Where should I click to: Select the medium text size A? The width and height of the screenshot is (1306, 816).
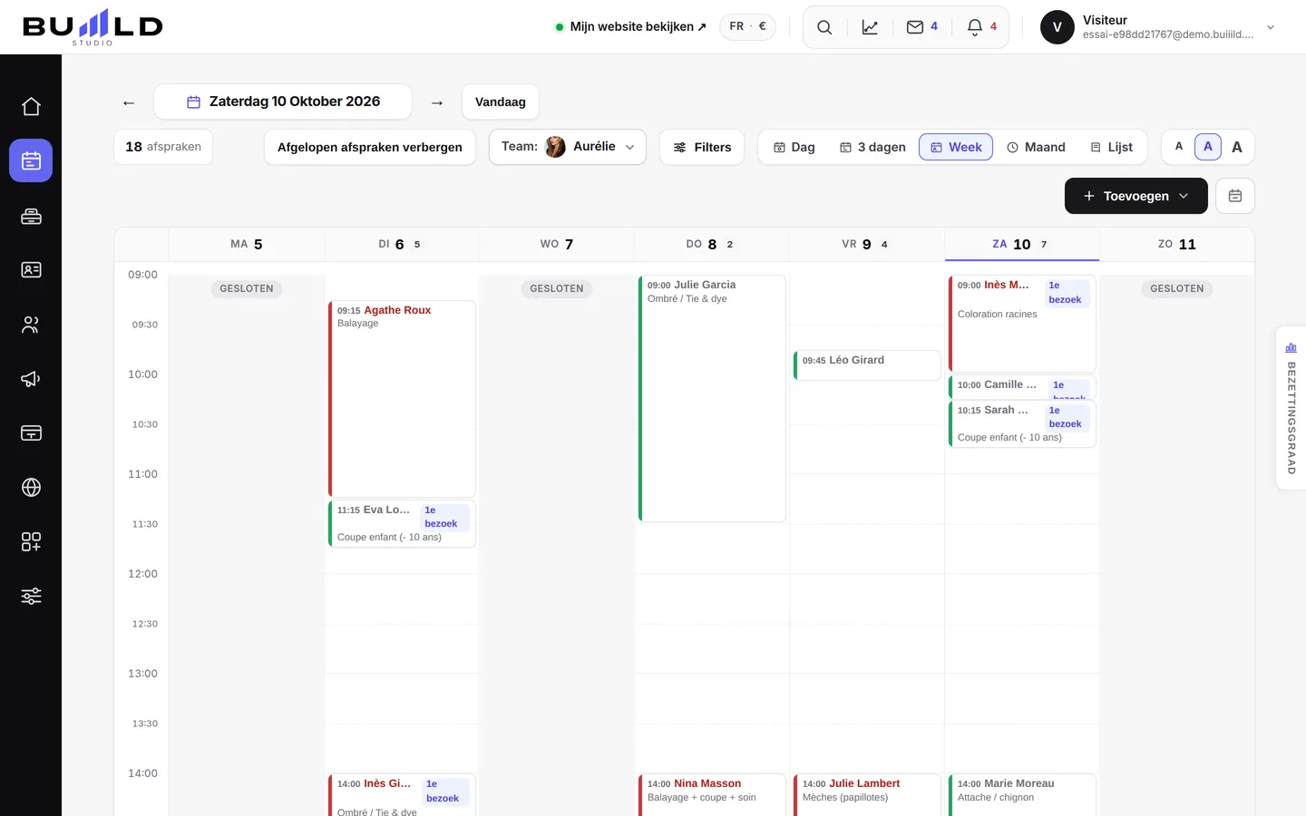tap(1208, 147)
